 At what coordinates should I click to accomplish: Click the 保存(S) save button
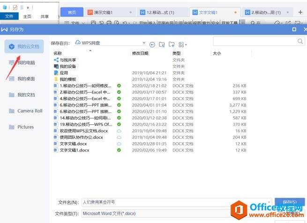tap(290, 202)
